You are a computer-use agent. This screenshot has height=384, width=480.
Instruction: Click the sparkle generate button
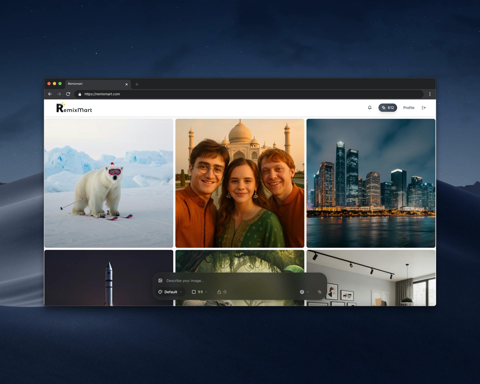click(319, 292)
